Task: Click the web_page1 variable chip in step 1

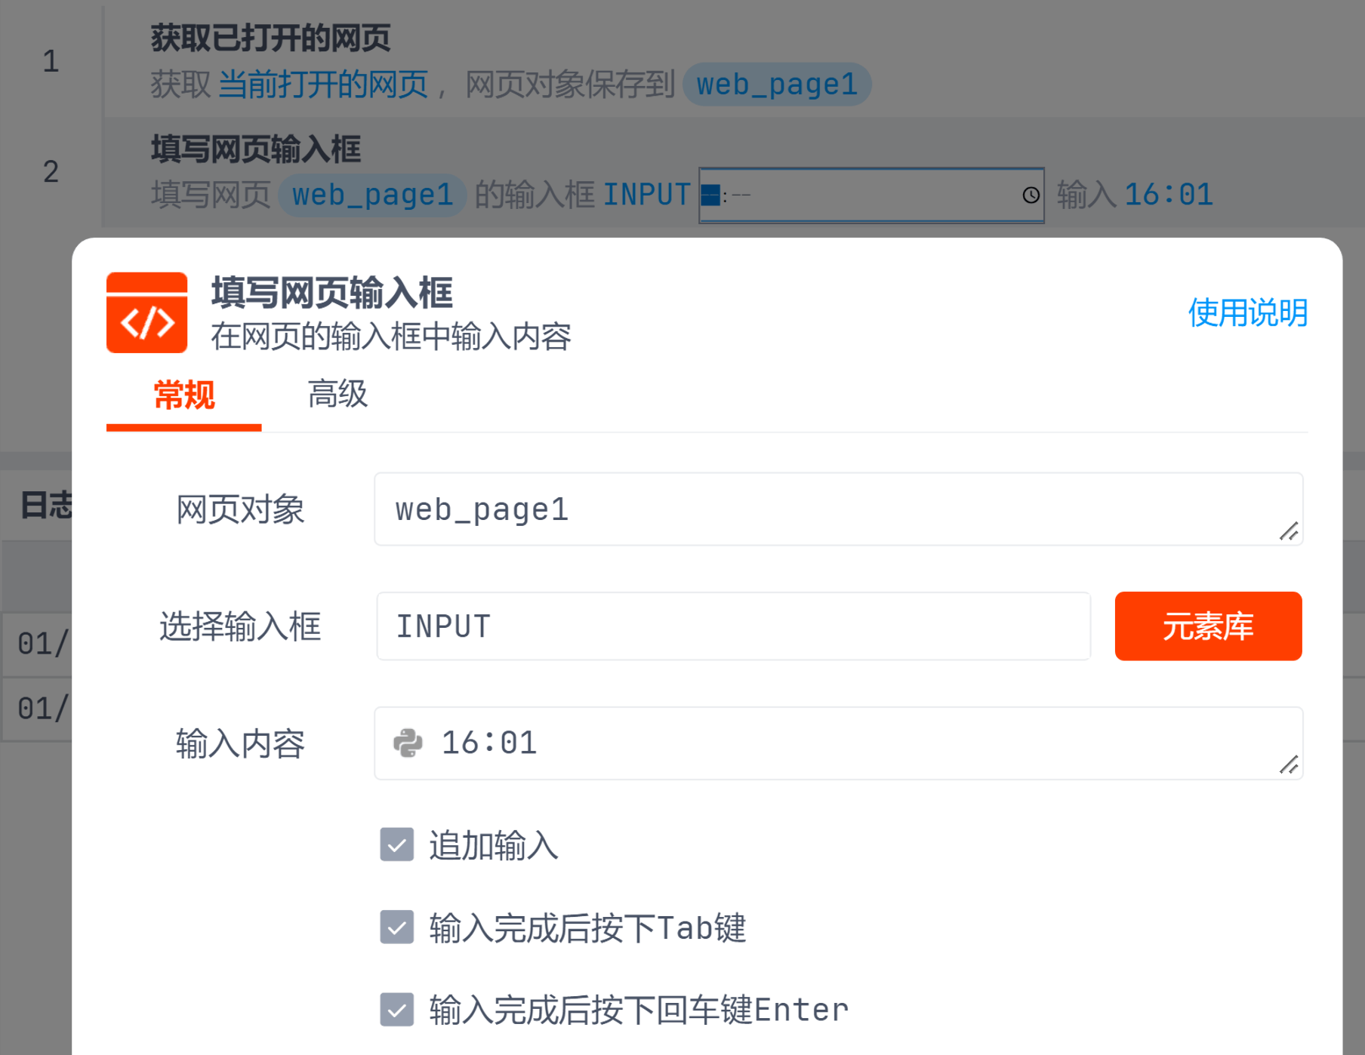Action: point(776,85)
